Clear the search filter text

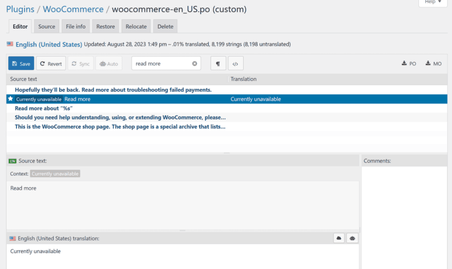pyautogui.click(x=195, y=64)
